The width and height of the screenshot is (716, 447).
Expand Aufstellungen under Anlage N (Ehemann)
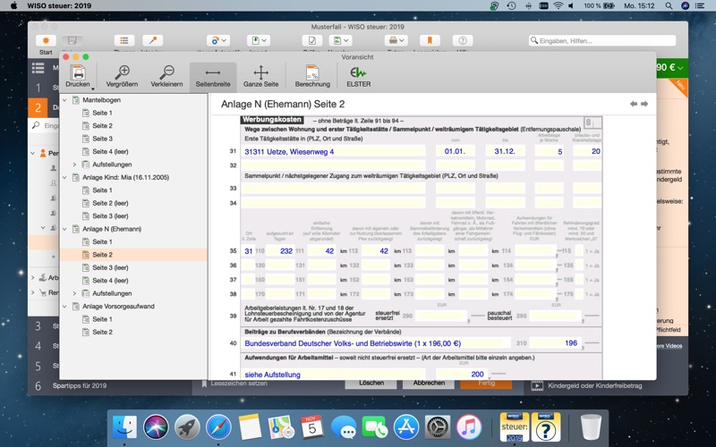pyautogui.click(x=75, y=293)
